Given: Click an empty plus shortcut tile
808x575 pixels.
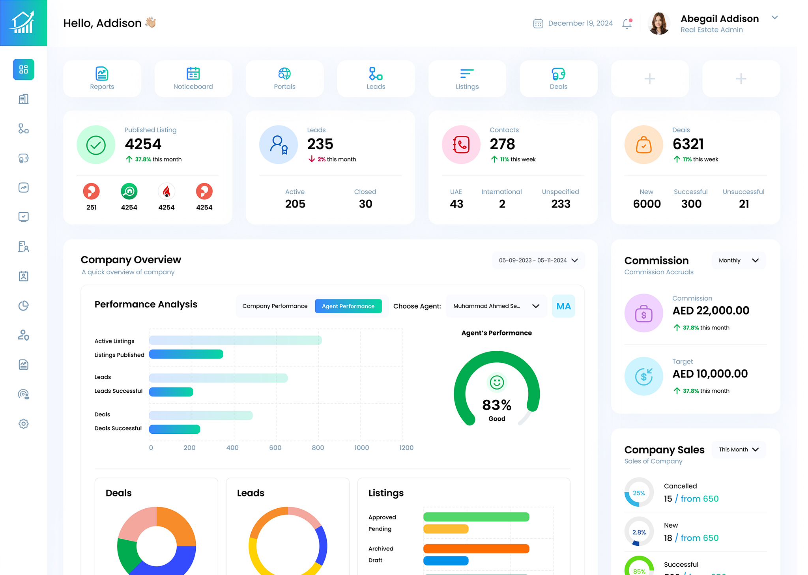Looking at the screenshot, I should [x=649, y=79].
